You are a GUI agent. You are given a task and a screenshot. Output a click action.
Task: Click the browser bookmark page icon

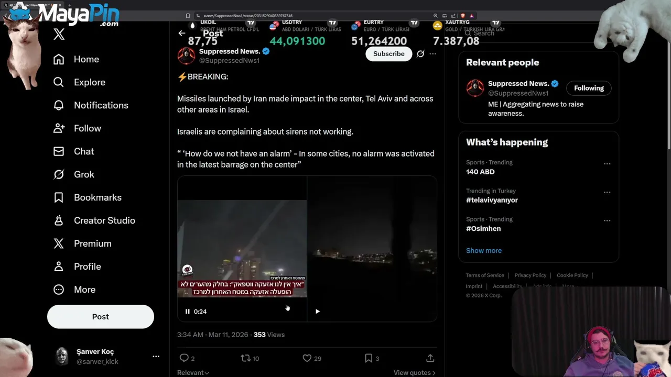tap(188, 16)
